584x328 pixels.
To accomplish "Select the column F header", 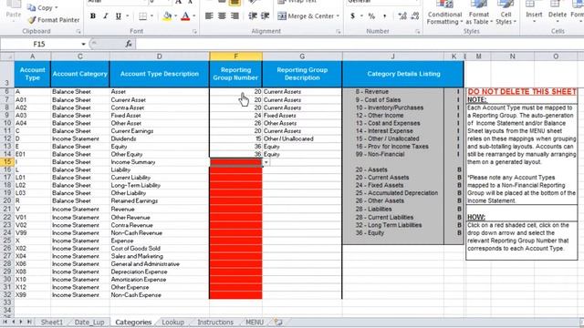I will pos(235,56).
